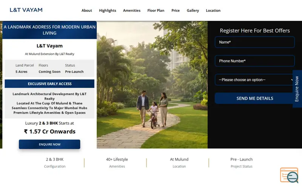Click 'Seamless Connectivity To Major Mumbai Hubs' line
This screenshot has width=302, height=188.
(49, 108)
